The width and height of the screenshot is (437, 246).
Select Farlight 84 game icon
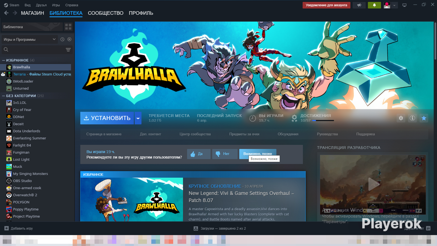(9, 145)
